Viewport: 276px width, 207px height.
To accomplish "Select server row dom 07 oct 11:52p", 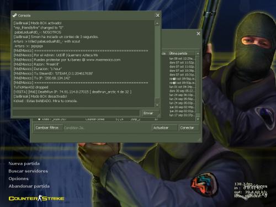I will [x=182, y=62].
